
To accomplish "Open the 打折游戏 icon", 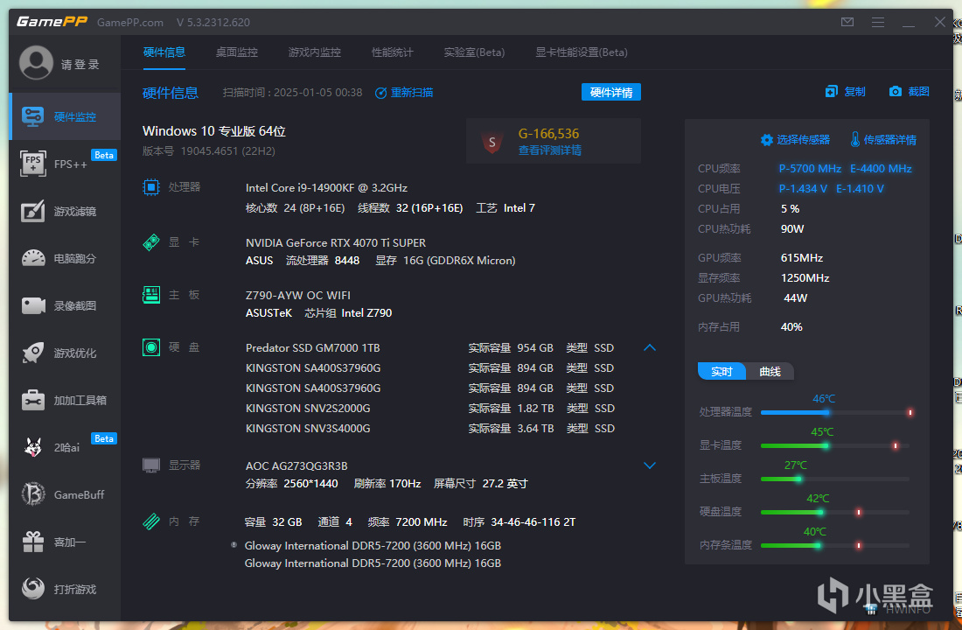I will pos(33,588).
